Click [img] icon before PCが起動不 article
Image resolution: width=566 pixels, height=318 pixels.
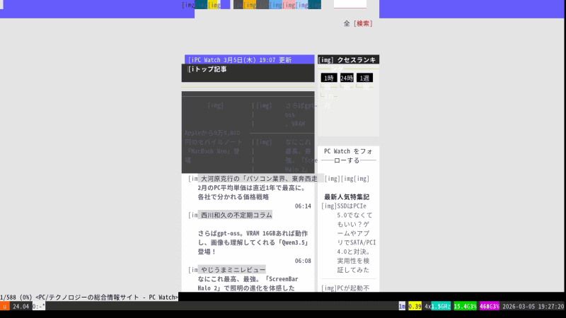[x=329, y=288]
